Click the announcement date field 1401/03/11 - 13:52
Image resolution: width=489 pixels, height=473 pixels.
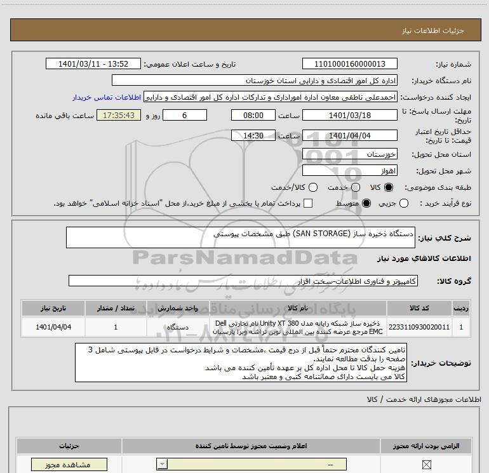93,64
